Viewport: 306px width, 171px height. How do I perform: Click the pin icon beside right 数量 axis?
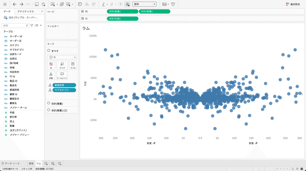(256, 143)
